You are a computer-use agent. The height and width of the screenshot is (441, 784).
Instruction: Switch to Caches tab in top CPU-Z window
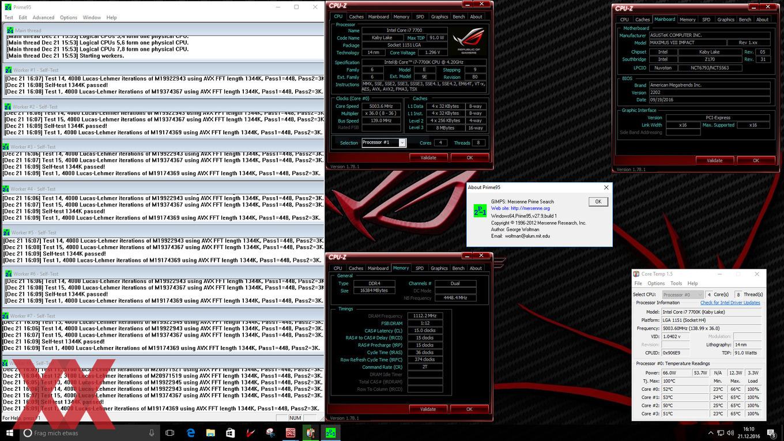[x=356, y=17]
